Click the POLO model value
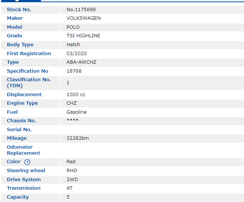 73,27
